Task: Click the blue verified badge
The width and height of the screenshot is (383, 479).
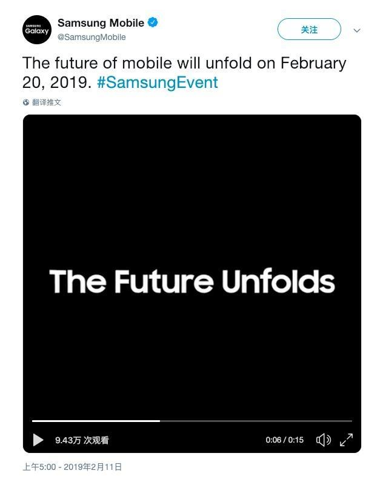Action: pos(153,22)
